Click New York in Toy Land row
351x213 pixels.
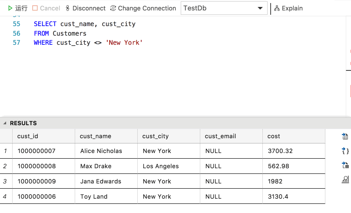point(169,196)
